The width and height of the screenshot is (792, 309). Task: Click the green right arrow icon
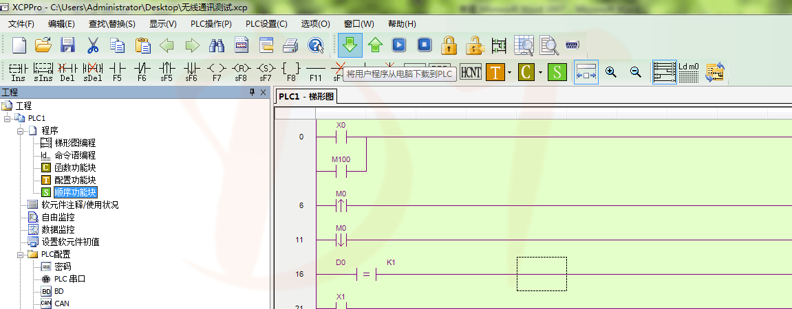(192, 46)
